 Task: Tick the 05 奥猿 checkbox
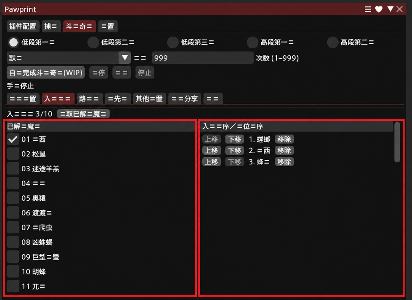coord(13,198)
